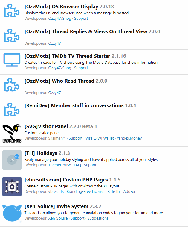Open the Visa QIWI Wallet link
Screen dimensions: 188x227
(x=100, y=138)
